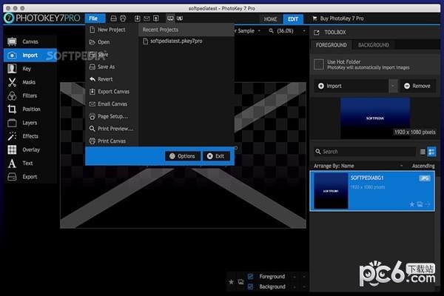
Task: Click the print toolbar icon
Action: pos(123,18)
